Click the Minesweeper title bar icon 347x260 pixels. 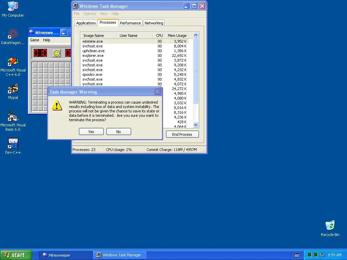pyautogui.click(x=32, y=32)
